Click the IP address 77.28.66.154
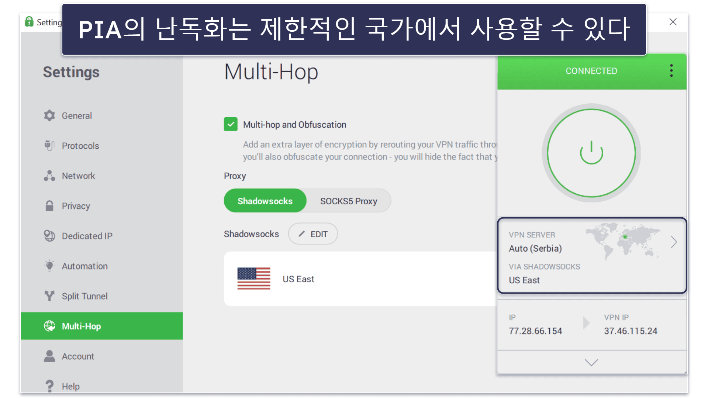This screenshot has height=398, width=708. [535, 331]
